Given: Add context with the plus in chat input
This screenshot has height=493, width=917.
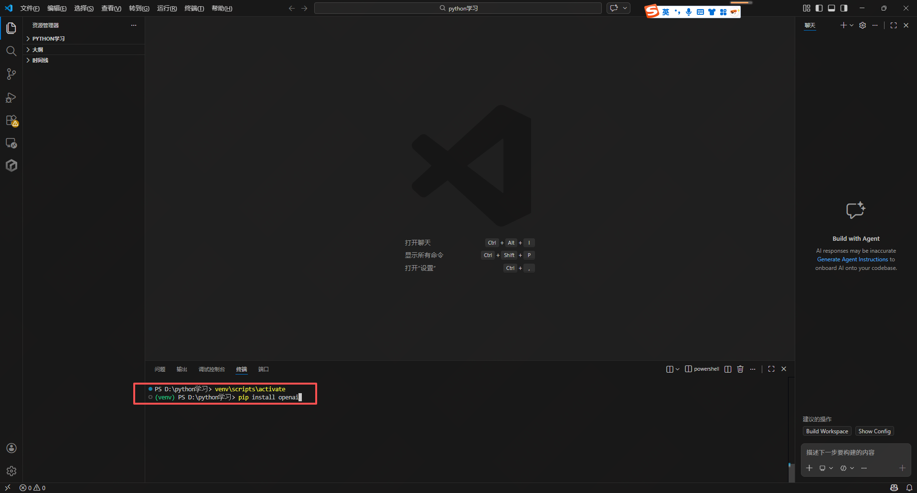Looking at the screenshot, I should click(810, 468).
